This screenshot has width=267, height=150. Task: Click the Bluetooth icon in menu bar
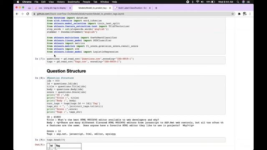[193, 2]
